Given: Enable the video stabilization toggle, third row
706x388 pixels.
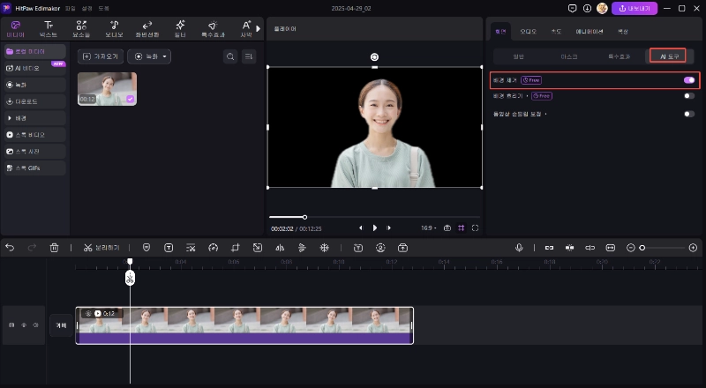Looking at the screenshot, I should (689, 114).
